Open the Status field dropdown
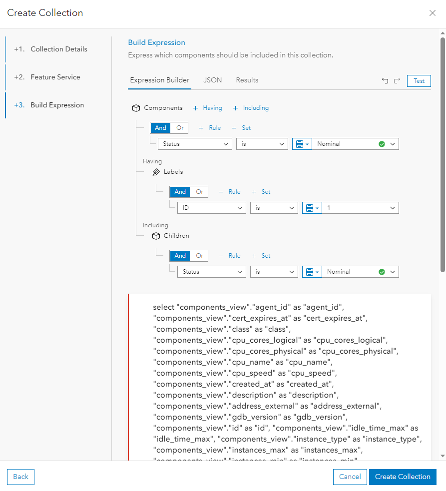 [195, 143]
